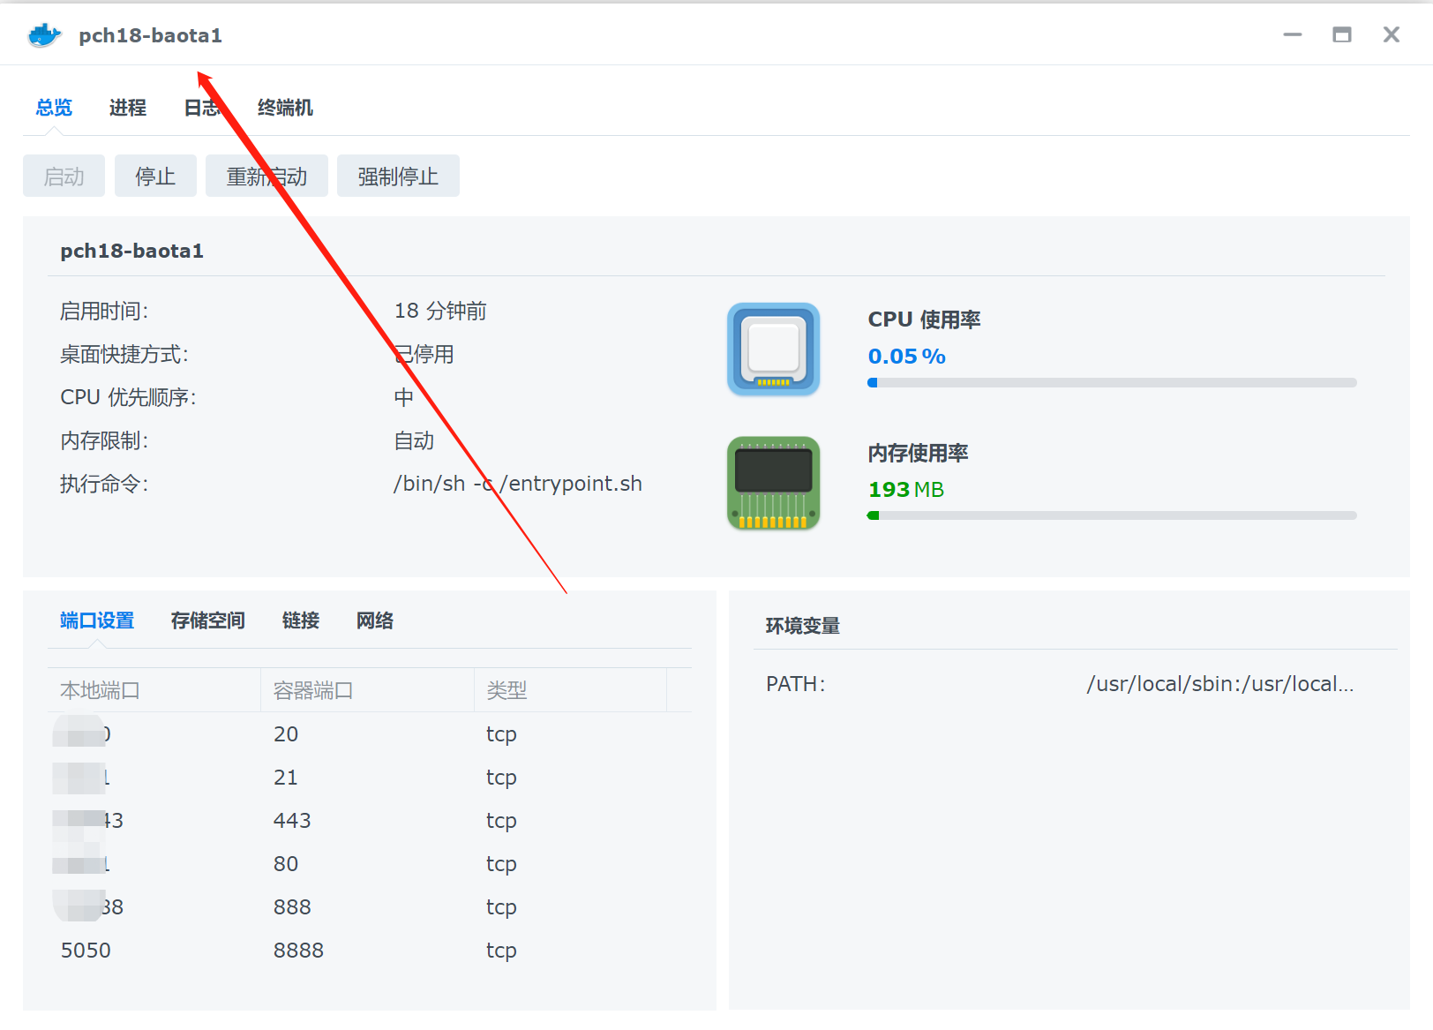The width and height of the screenshot is (1433, 1030).
Task: Switch to the 终端机 tab
Action: click(283, 107)
